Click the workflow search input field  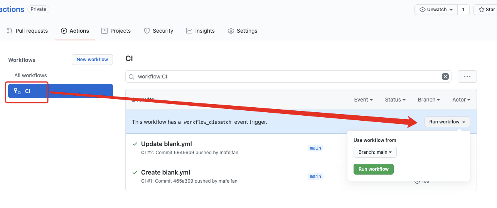click(x=285, y=77)
